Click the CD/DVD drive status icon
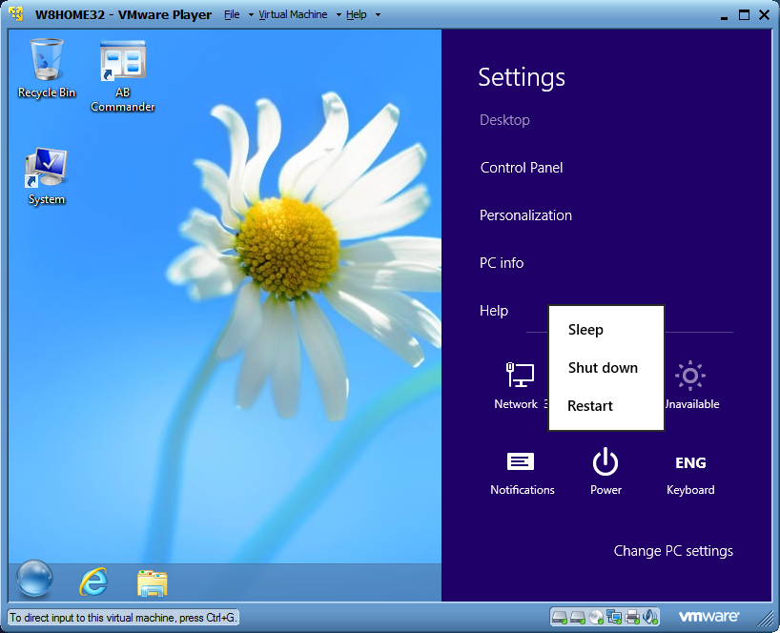The height and width of the screenshot is (633, 780). coord(596,617)
